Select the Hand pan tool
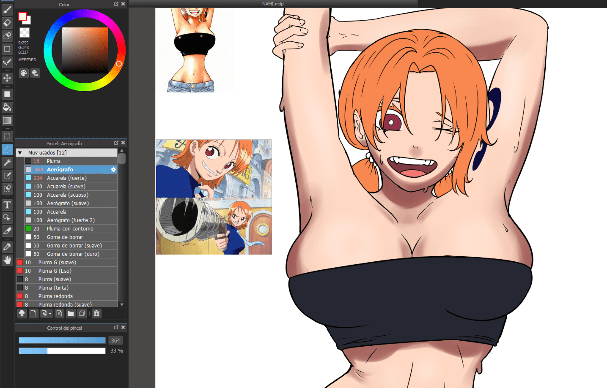The image size is (607, 388). (7, 260)
